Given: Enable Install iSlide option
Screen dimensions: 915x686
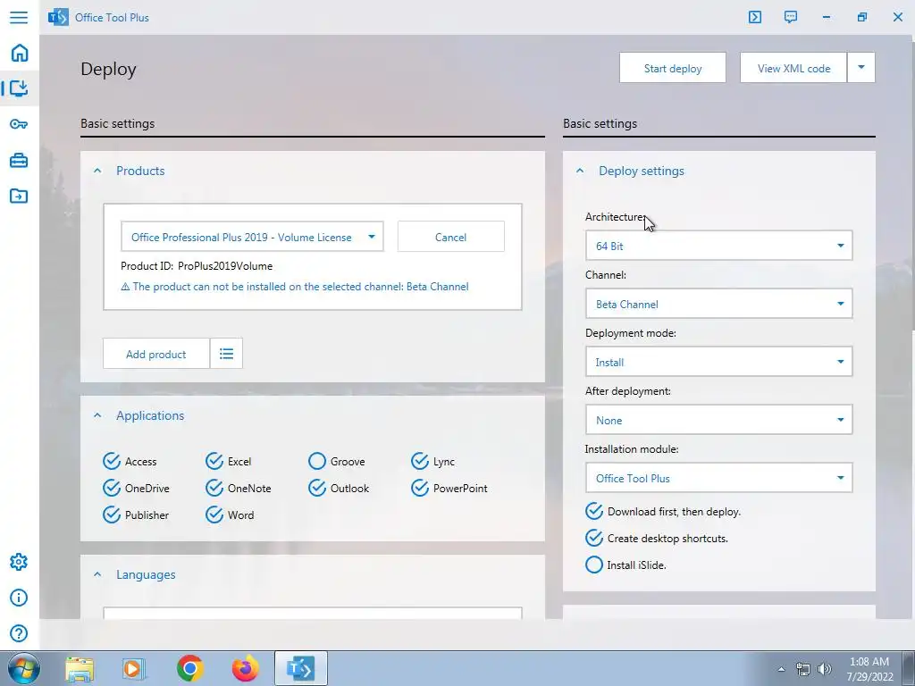Looking at the screenshot, I should point(625,565).
